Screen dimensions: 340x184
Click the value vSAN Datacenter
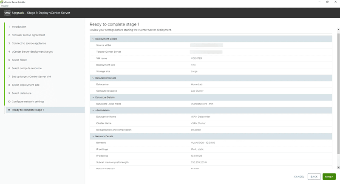(201, 116)
